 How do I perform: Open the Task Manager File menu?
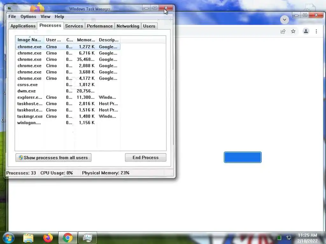[x=12, y=17]
